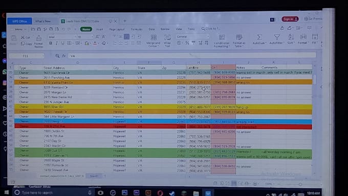Open the Data ribbon tab
This screenshot has height=196, width=348.
(x=151, y=29)
